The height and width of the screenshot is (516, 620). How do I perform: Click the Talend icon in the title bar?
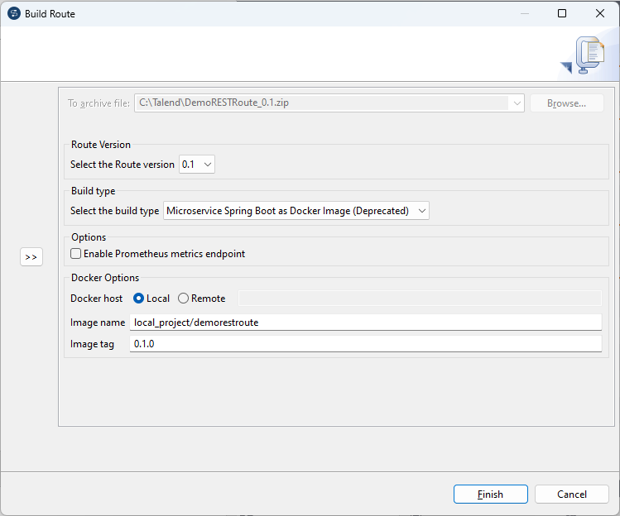click(13, 13)
